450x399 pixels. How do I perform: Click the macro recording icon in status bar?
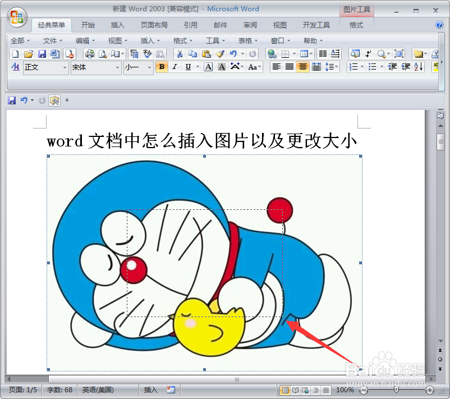pos(171,389)
